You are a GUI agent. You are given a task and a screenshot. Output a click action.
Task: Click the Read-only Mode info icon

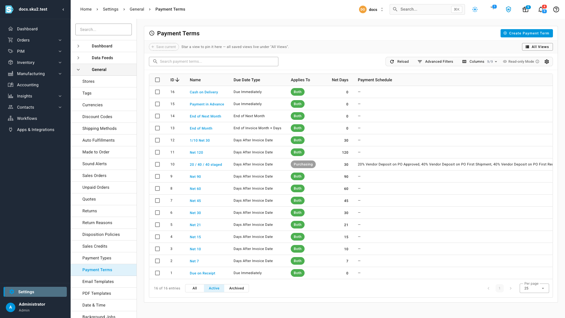pyautogui.click(x=537, y=62)
